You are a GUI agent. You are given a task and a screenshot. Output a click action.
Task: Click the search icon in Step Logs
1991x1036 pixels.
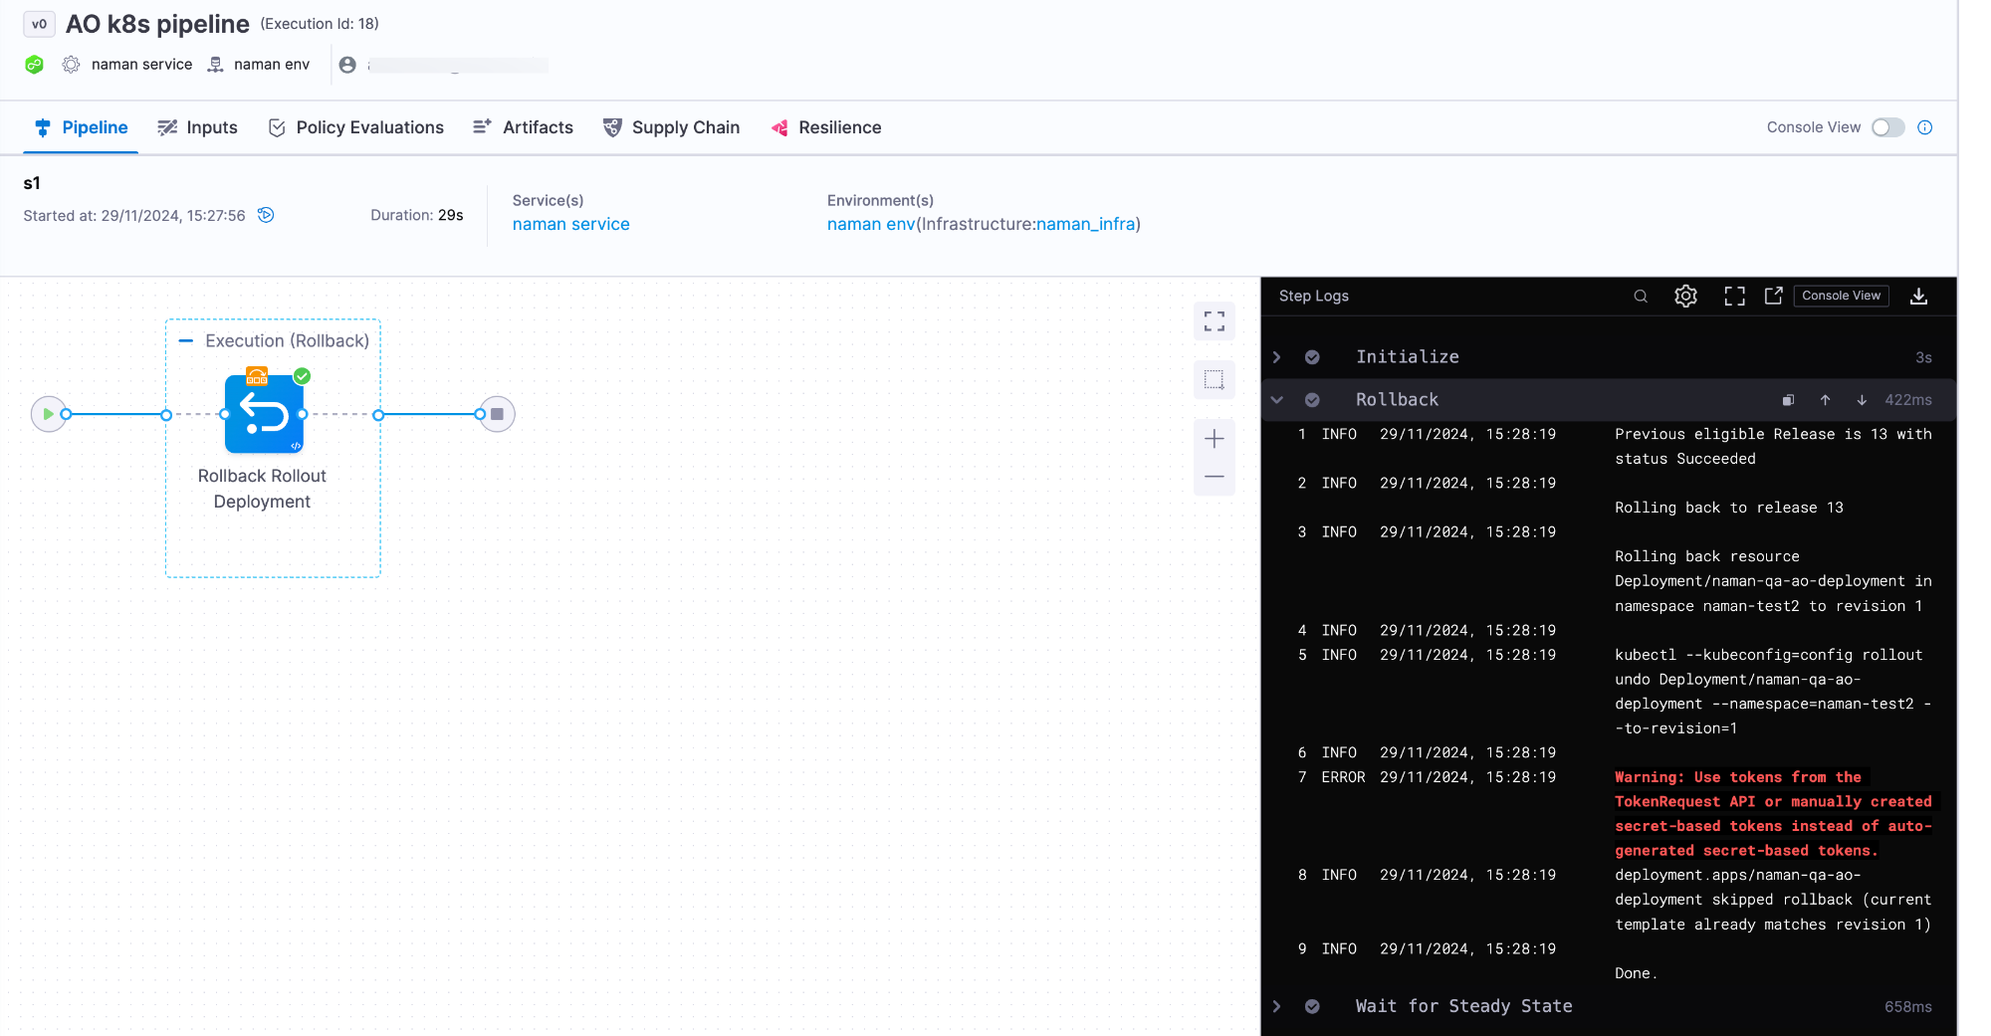tap(1641, 296)
